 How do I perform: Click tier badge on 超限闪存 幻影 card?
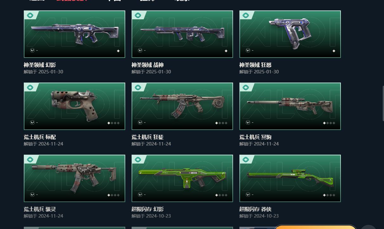pyautogui.click(x=138, y=159)
